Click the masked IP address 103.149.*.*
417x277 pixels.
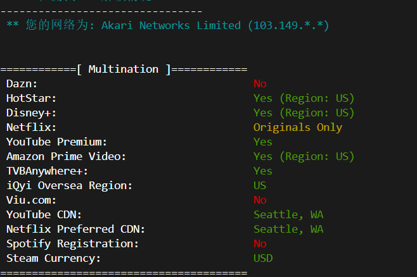(x=288, y=25)
